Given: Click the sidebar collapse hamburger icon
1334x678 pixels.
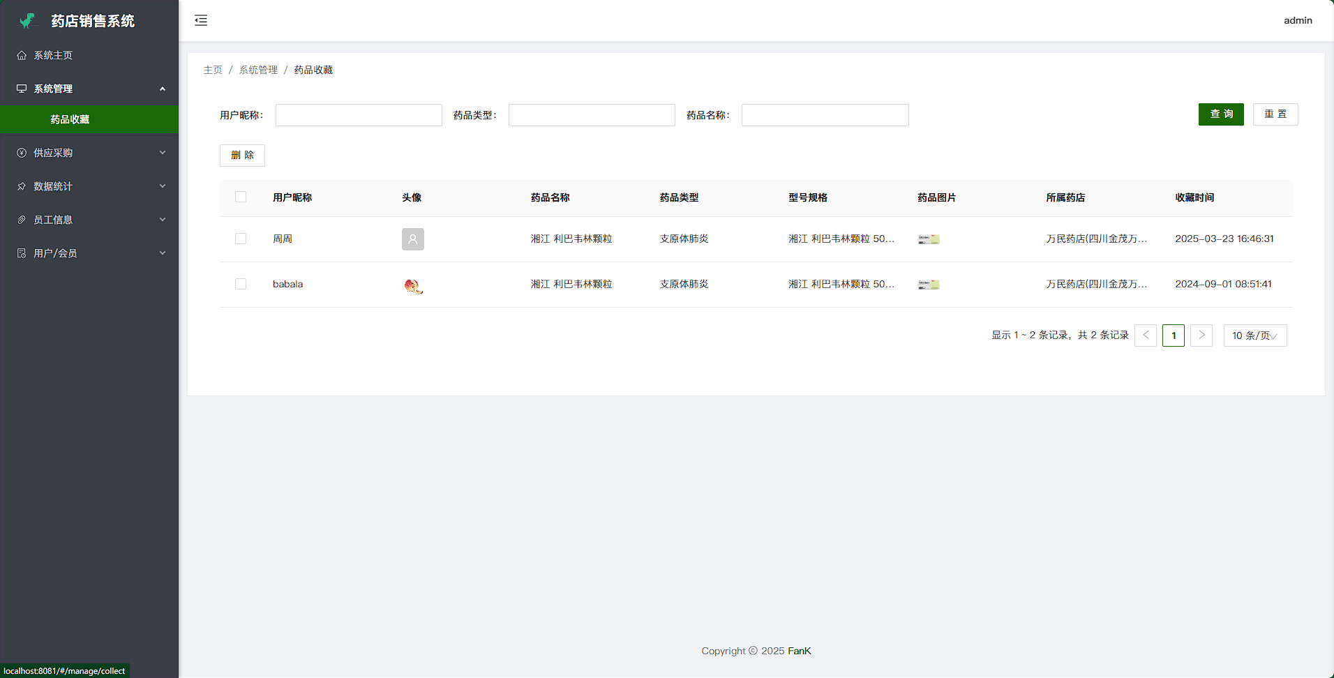Looking at the screenshot, I should [x=201, y=20].
